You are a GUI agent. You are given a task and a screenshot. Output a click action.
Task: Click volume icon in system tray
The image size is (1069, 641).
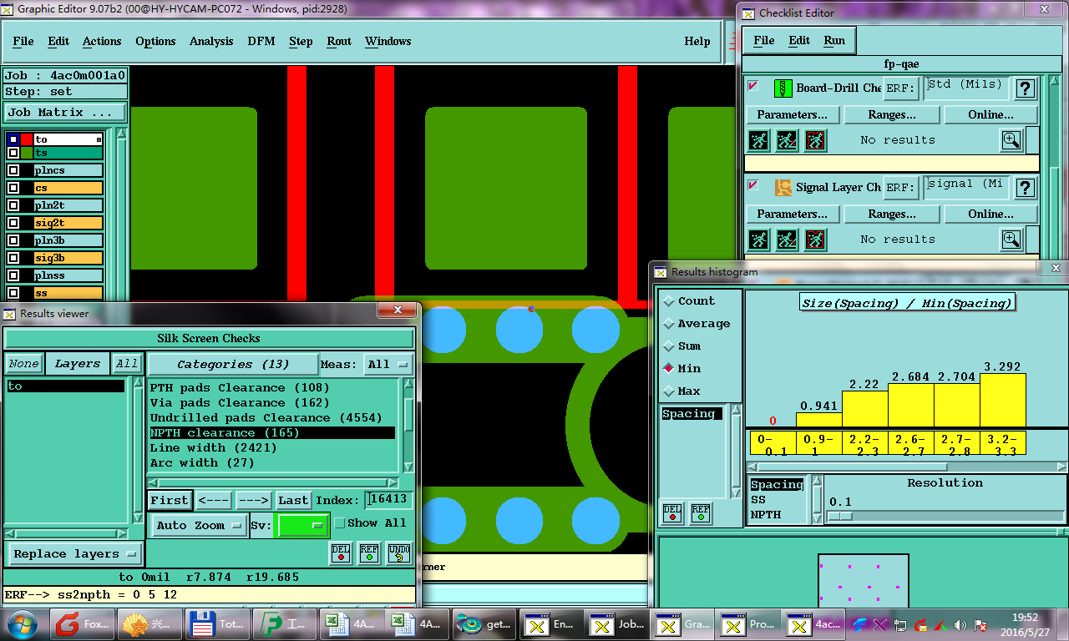(960, 624)
